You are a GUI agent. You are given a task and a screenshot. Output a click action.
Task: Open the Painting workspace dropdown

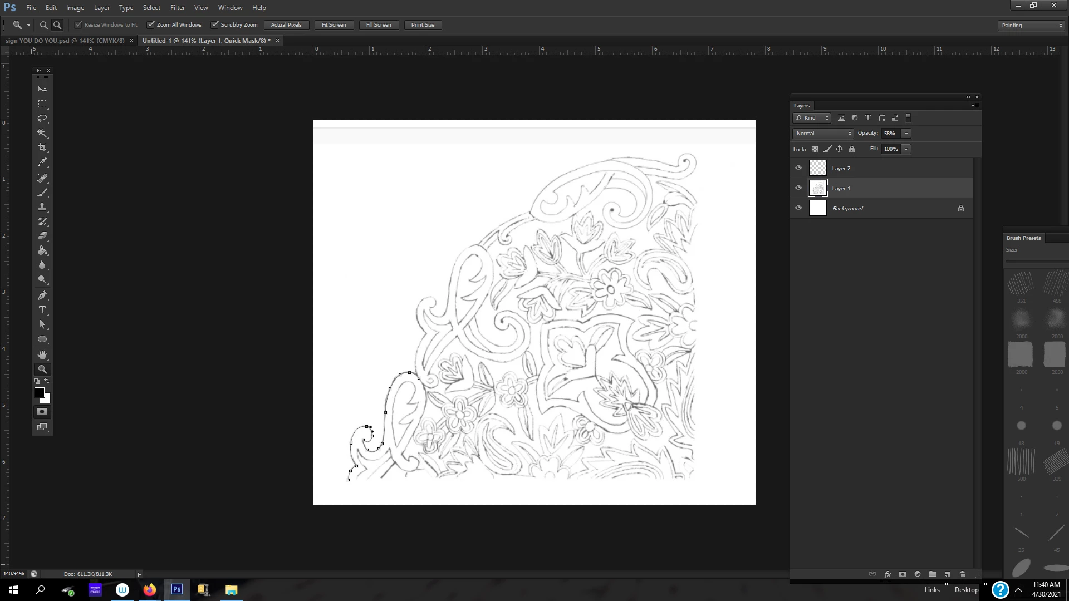coord(1031,26)
